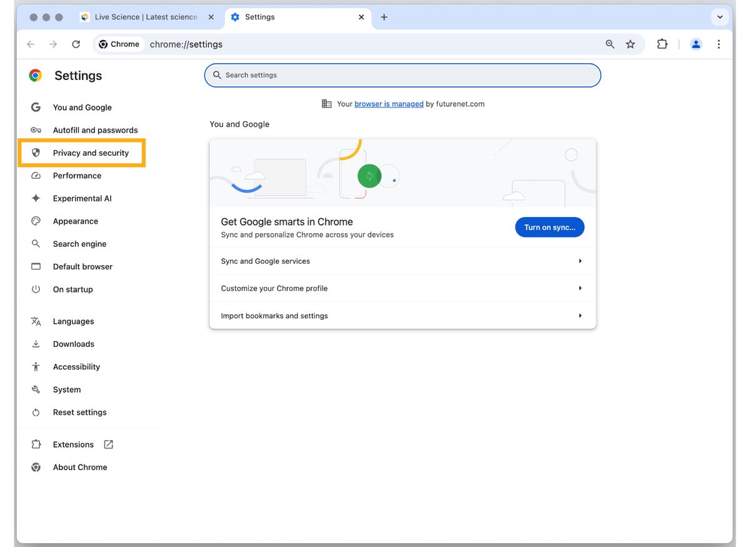Screen dimensions: 750x547
Task: Click the chrome://settings address bar
Action: 369,44
